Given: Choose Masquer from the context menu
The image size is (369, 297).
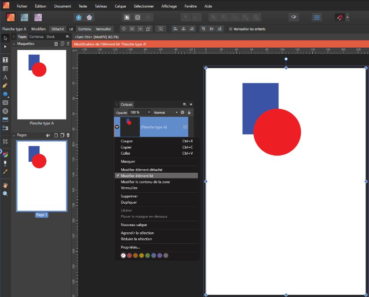Looking at the screenshot, I should pyautogui.click(x=156, y=161).
